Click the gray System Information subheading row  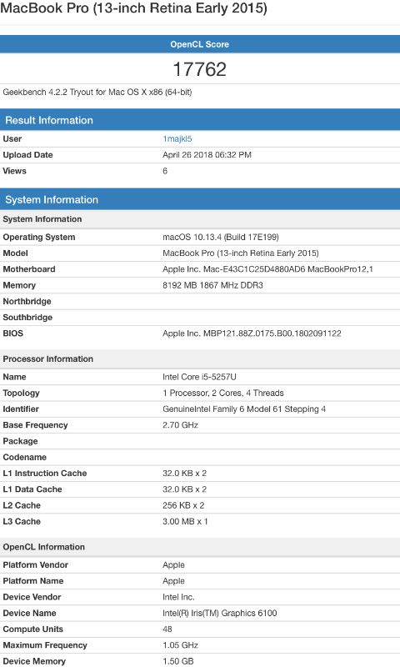[x=200, y=219]
